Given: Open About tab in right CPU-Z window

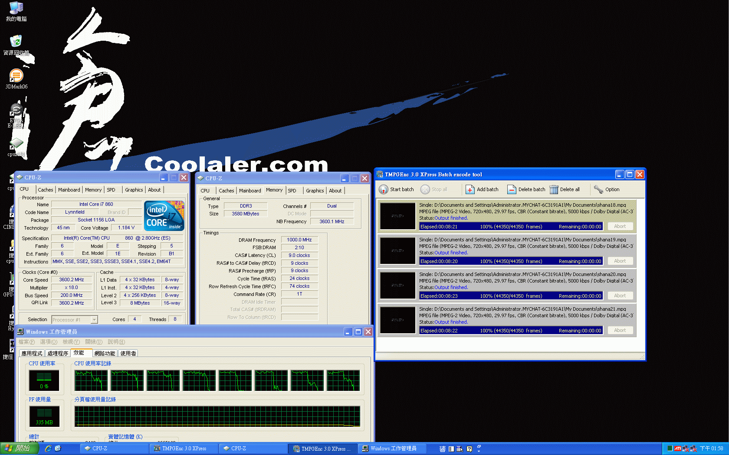Looking at the screenshot, I should [x=335, y=191].
